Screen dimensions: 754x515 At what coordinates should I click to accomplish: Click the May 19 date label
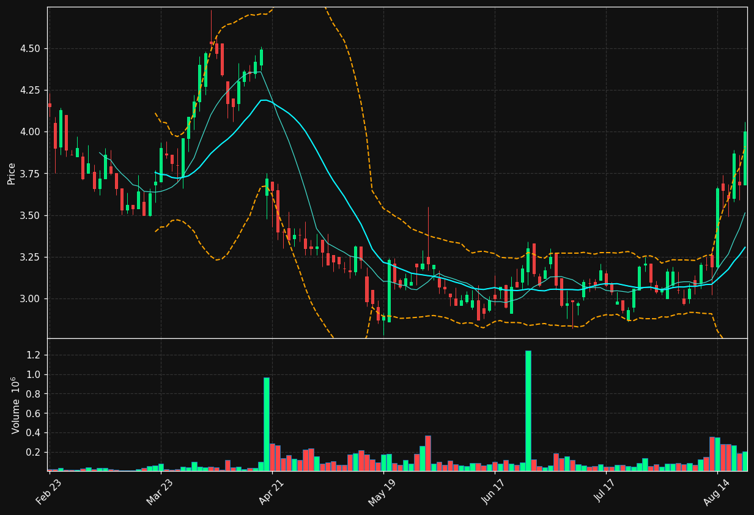(x=382, y=492)
